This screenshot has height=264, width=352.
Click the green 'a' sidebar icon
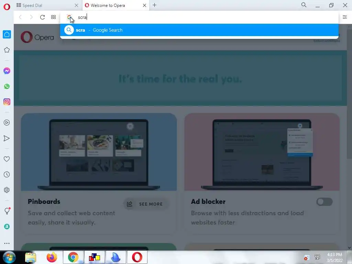[7, 227]
